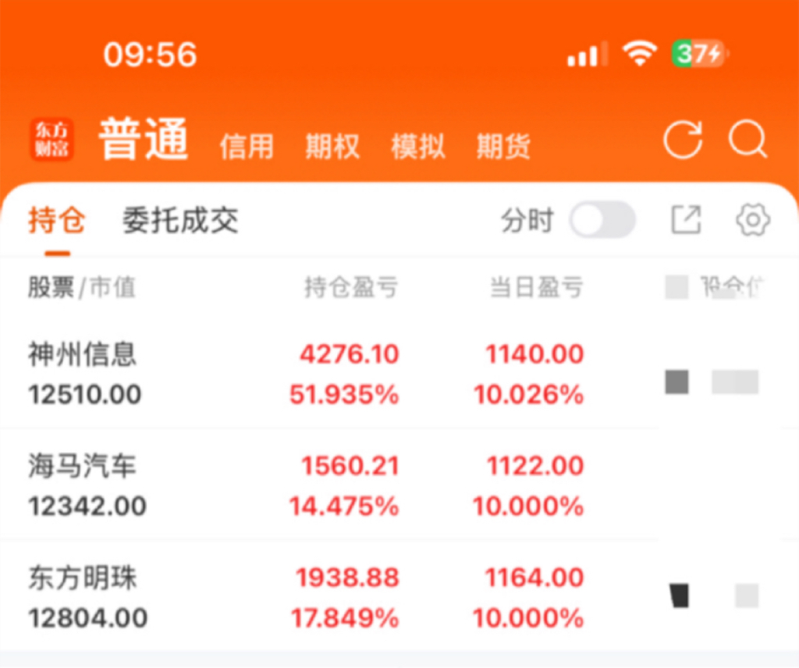The height and width of the screenshot is (668, 799).
Task: Tap holding profit percent 17.849%
Action: [345, 617]
